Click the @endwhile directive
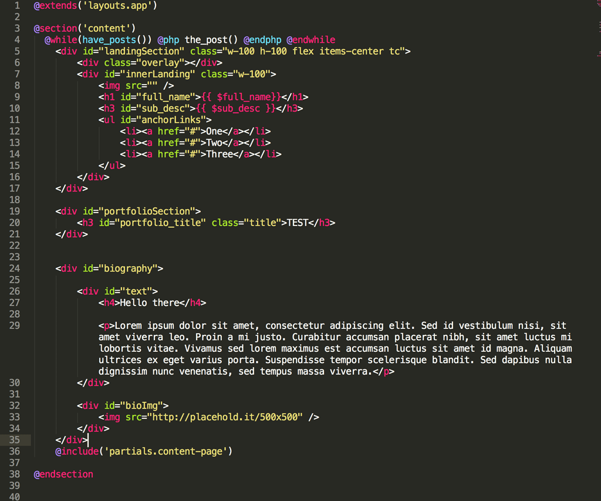Viewport: 601px width, 501px height. (311, 40)
